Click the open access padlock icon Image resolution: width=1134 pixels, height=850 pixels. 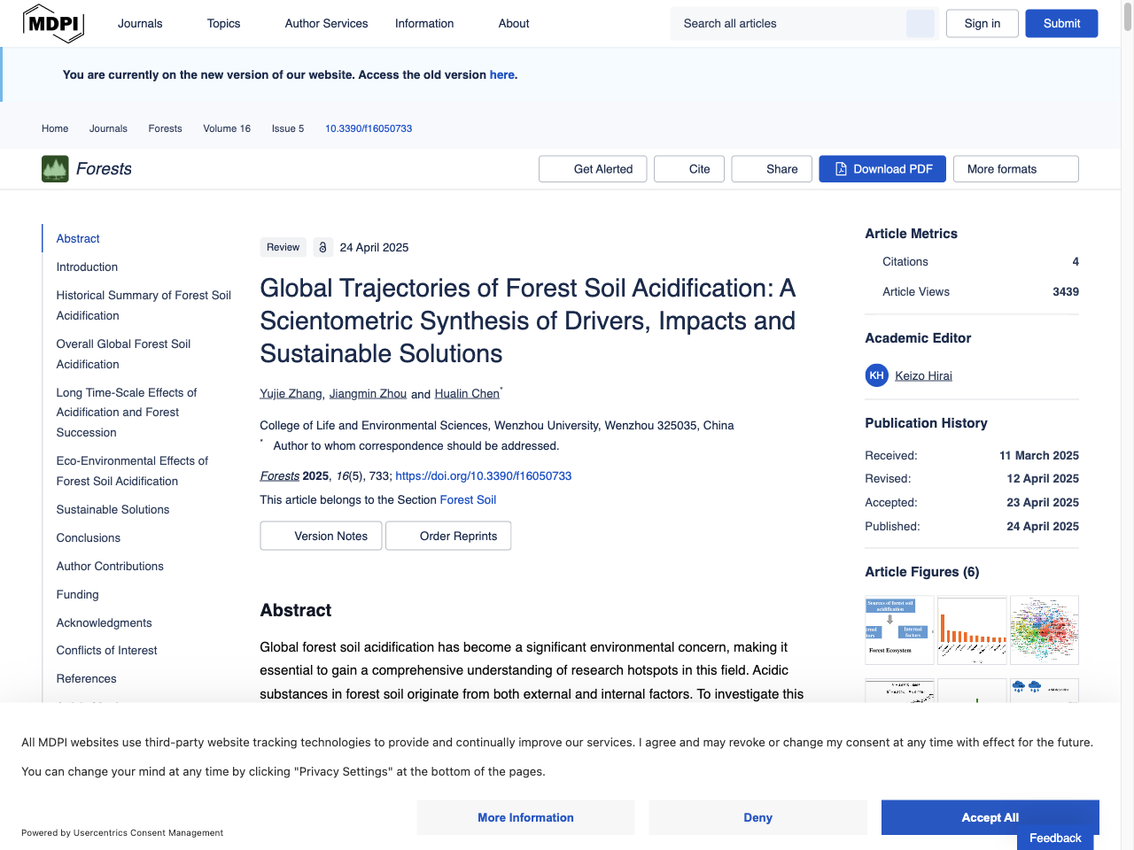322,247
